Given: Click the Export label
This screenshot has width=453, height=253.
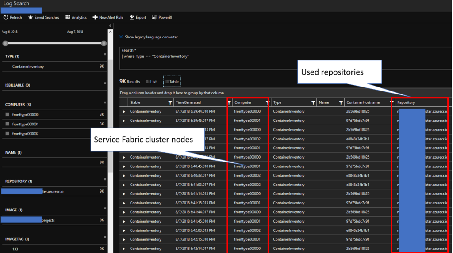Looking at the screenshot, I should click(x=141, y=17).
